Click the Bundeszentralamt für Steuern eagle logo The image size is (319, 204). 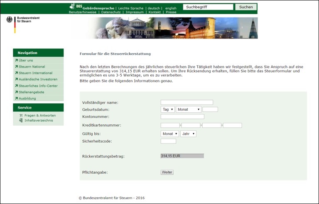pos(9,19)
